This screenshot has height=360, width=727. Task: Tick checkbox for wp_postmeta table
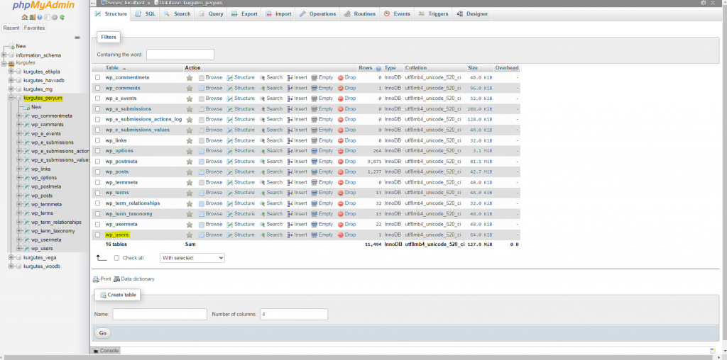[x=97, y=162]
